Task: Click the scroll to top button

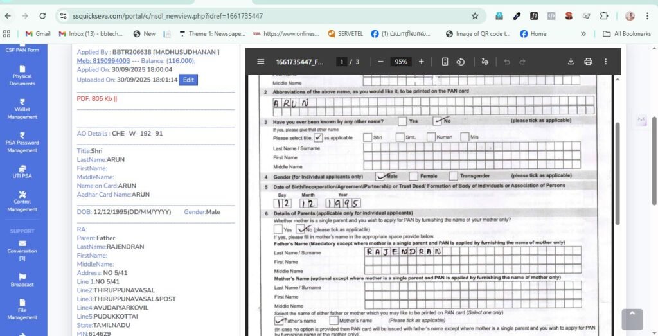Action: pyautogui.click(x=632, y=319)
